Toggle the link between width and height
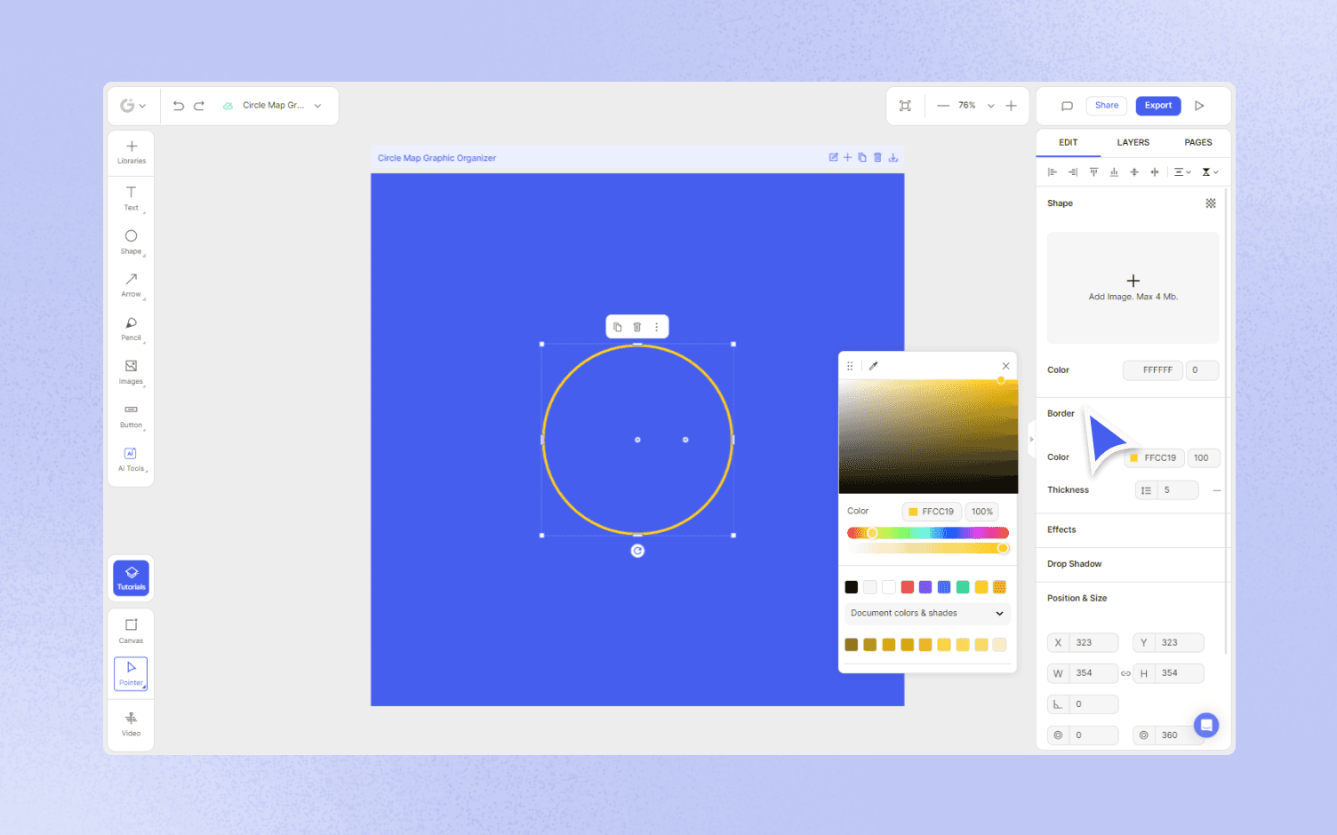 pyautogui.click(x=1125, y=673)
